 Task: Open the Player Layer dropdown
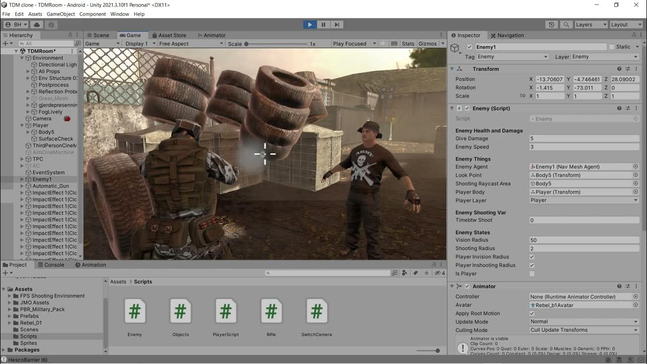pos(584,201)
